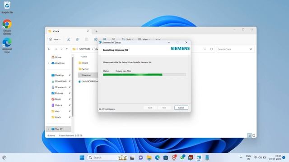Select This PC in the navigation pane
This screenshot has height=162, width=289.
pyautogui.click(x=58, y=129)
